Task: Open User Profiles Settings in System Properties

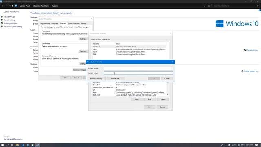Action: pyautogui.click(x=83, y=51)
